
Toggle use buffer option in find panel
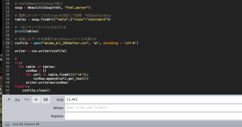click(x=46, y=100)
